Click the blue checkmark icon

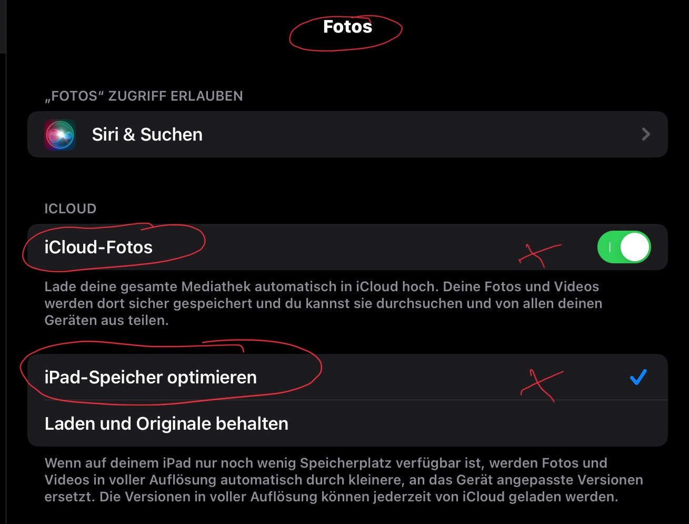[638, 377]
